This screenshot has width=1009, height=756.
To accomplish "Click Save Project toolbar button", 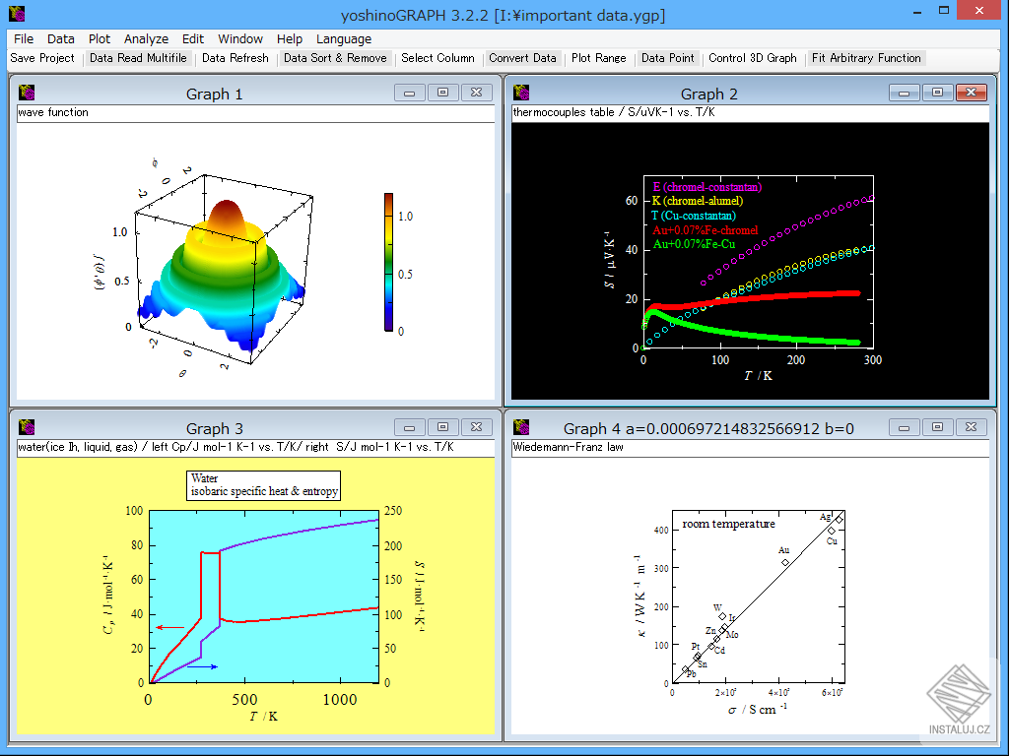I will [x=42, y=58].
